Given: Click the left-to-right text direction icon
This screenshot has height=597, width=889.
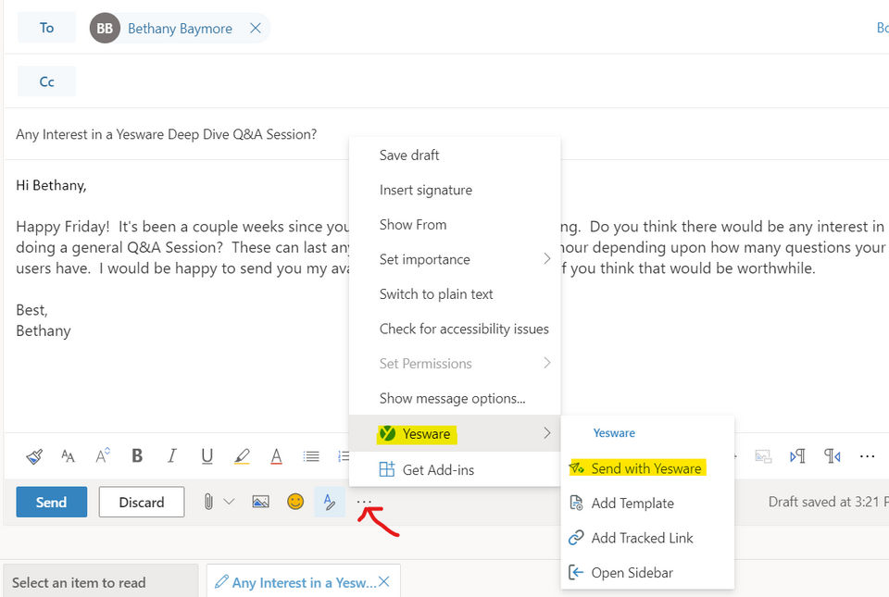Looking at the screenshot, I should click(797, 455).
